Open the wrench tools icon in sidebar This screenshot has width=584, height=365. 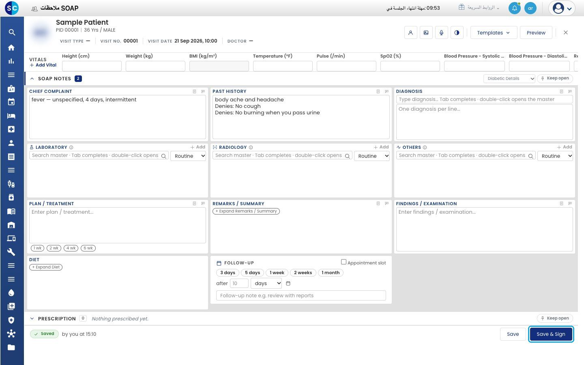point(11,252)
